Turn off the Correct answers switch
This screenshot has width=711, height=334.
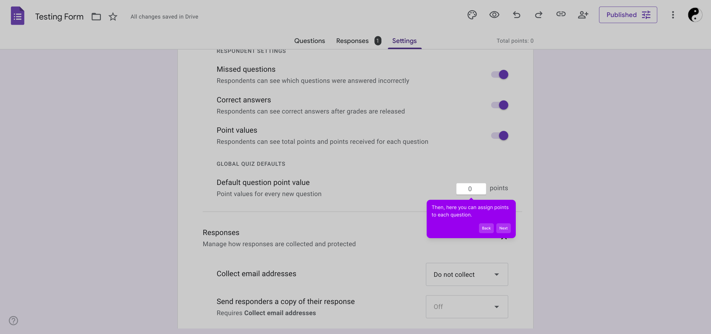[x=500, y=105]
